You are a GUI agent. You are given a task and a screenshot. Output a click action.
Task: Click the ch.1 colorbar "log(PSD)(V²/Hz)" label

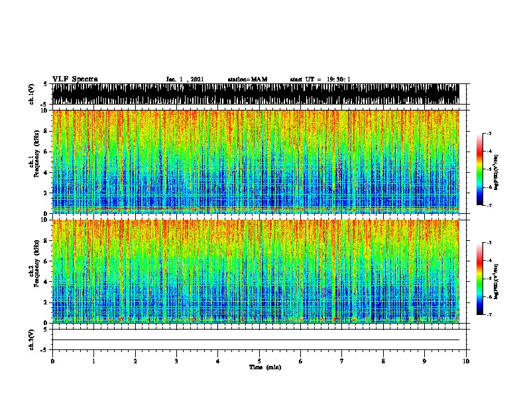(496, 173)
